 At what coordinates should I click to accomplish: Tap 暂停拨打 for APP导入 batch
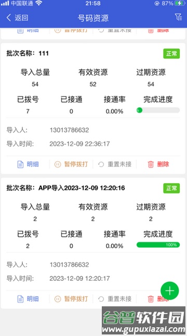(x=71, y=299)
